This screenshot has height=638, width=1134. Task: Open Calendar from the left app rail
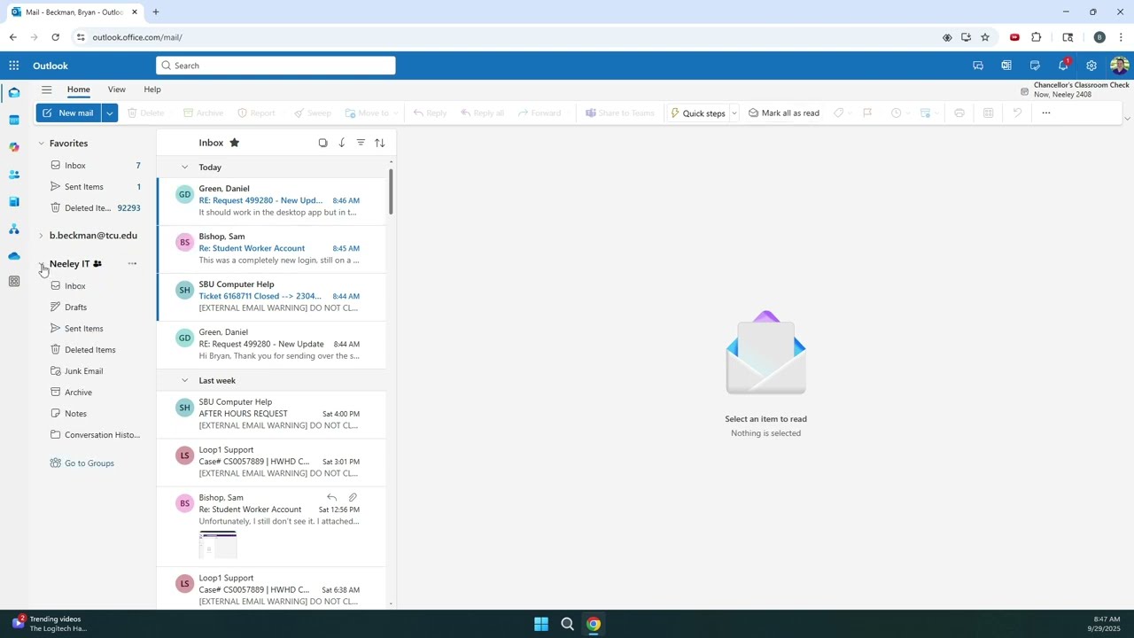14,120
